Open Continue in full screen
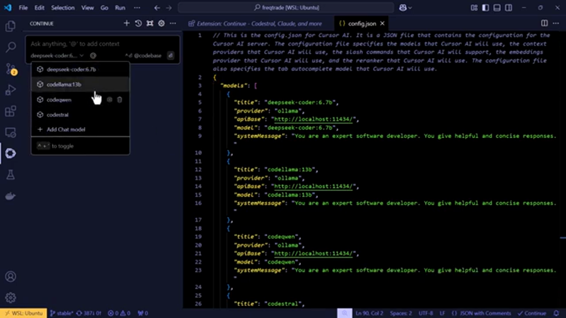Screen dimensions: 566x318 click(150, 23)
